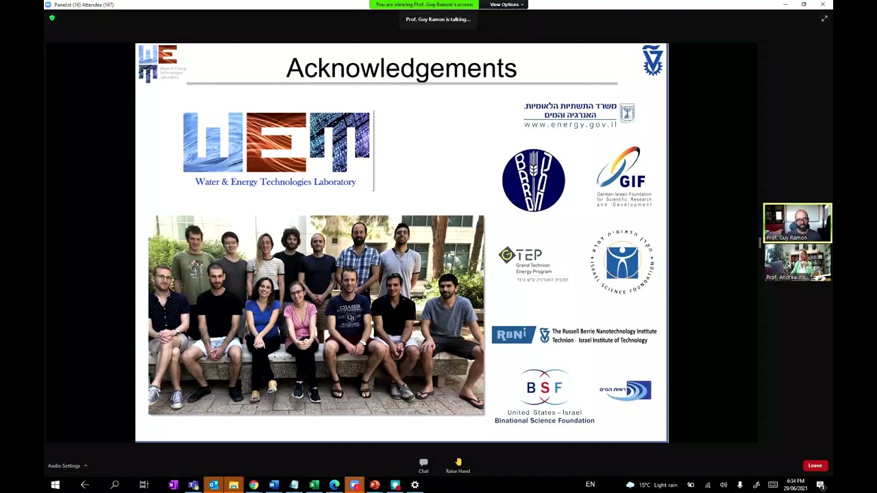The width and height of the screenshot is (877, 493).
Task: Open the pen workspace tray icon
Action: [x=756, y=485]
